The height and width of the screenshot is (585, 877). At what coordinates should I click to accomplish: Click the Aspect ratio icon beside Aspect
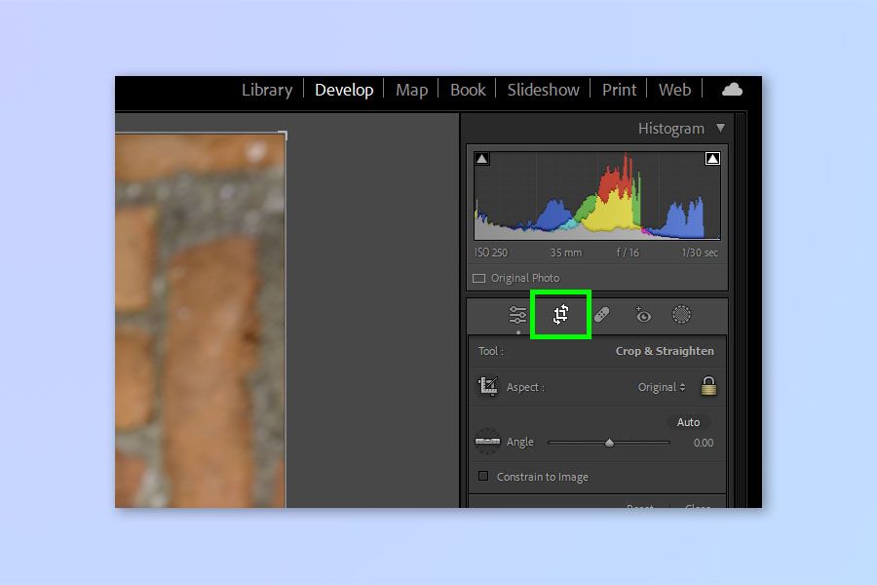pos(489,386)
